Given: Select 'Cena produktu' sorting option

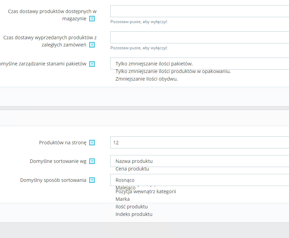Looking at the screenshot, I should click(132, 169).
